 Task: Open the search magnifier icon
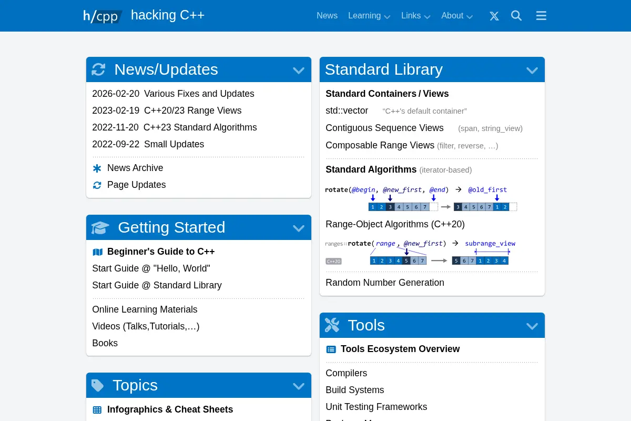point(516,16)
